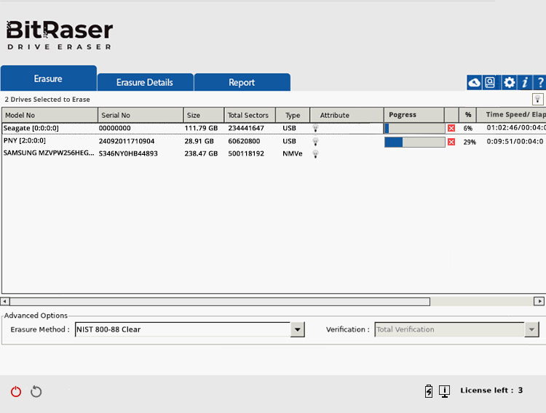The image size is (546, 413).
Task: Expand the Verification dropdown arrow
Action: click(x=531, y=329)
